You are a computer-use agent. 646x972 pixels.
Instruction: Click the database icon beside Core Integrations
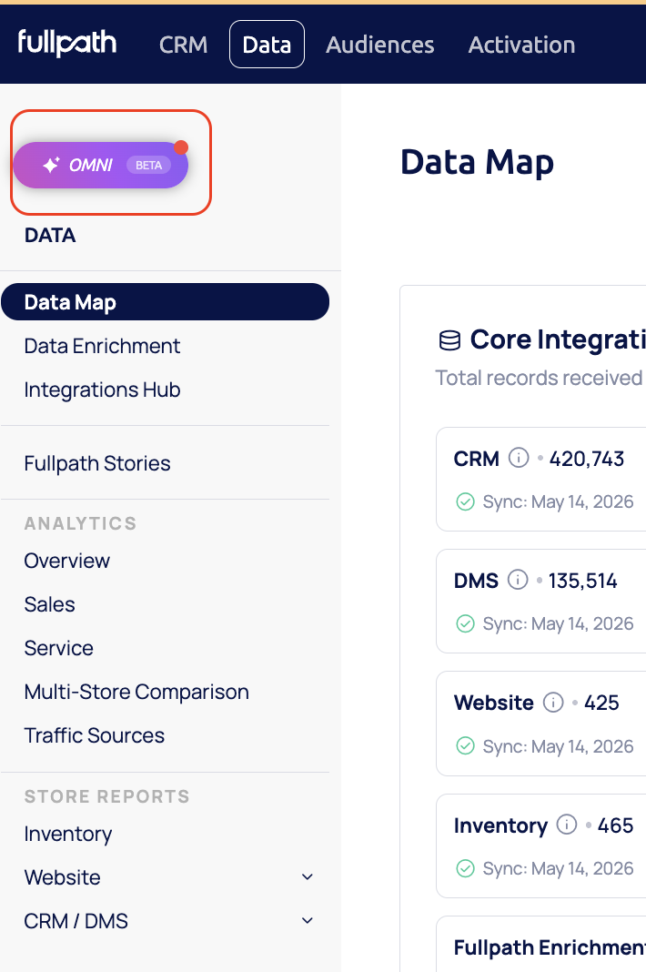tap(449, 340)
